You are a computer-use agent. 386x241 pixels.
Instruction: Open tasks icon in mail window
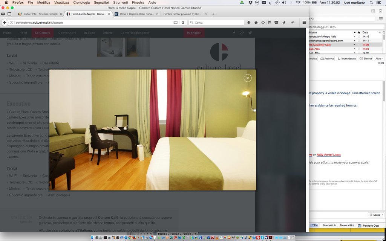coord(381,11)
